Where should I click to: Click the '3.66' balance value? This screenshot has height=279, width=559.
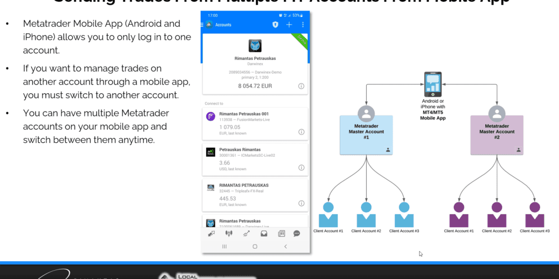pos(225,162)
